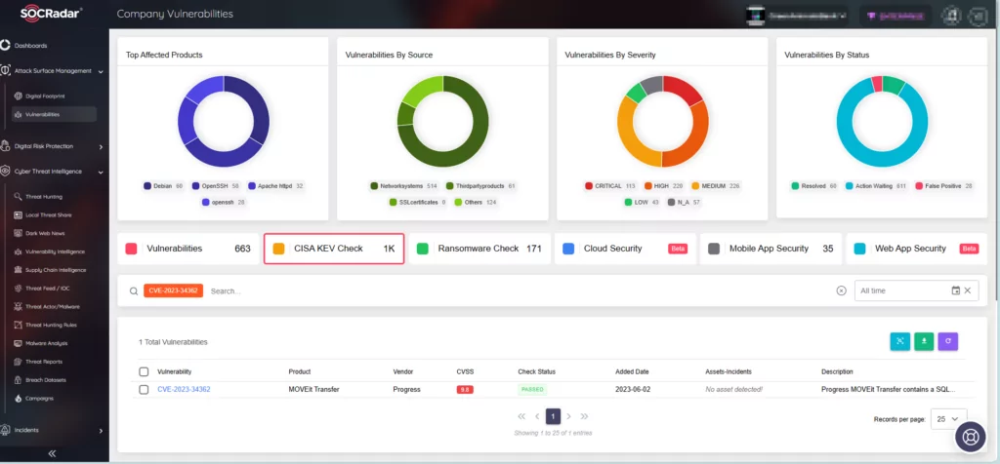Open the CVE-2023-34362 link

tap(184, 390)
